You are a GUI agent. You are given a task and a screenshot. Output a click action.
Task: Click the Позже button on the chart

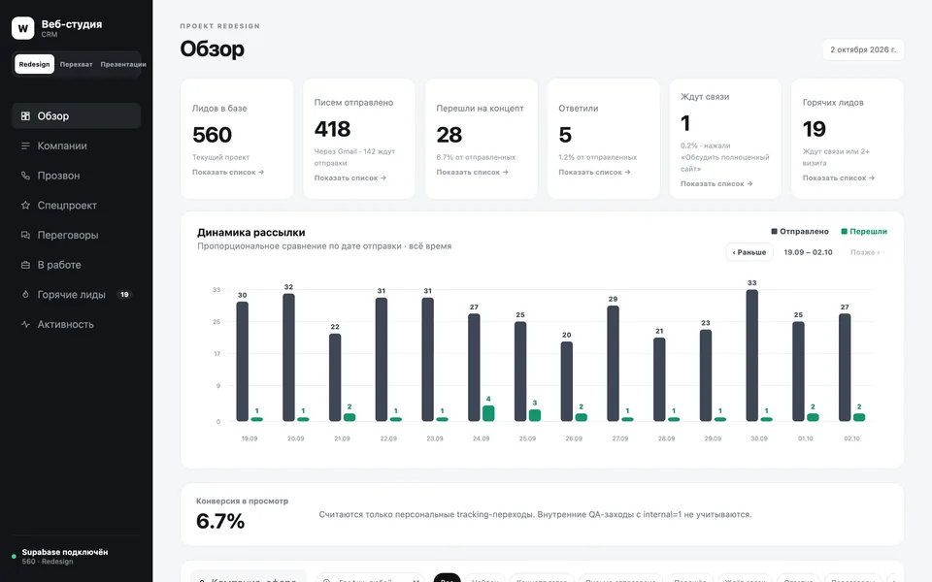pos(865,252)
